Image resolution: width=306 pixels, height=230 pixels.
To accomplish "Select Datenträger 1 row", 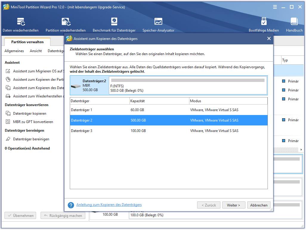I will 169,110.
